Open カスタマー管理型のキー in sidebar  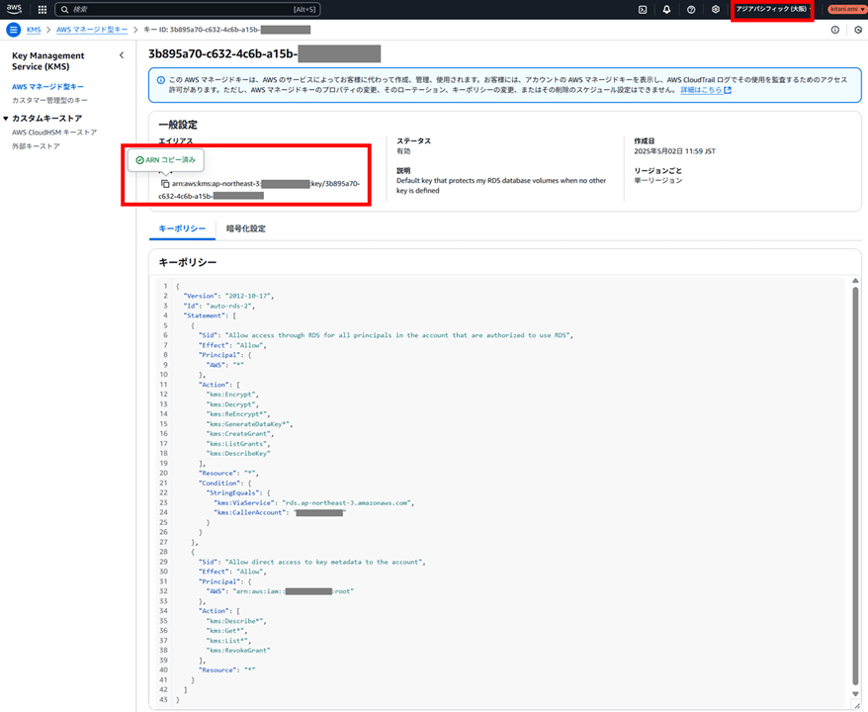tap(49, 100)
